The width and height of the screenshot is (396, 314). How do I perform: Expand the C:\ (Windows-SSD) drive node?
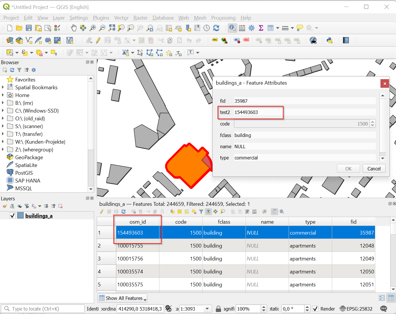click(x=3, y=111)
